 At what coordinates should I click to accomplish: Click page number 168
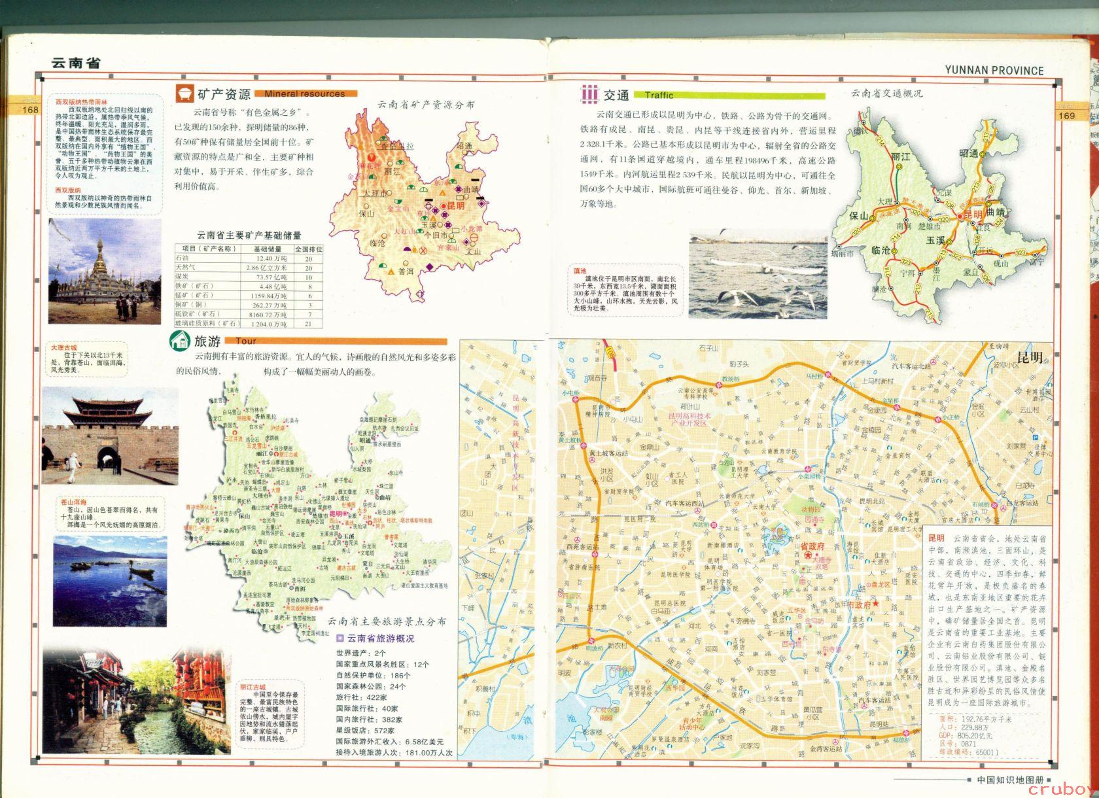29,110
